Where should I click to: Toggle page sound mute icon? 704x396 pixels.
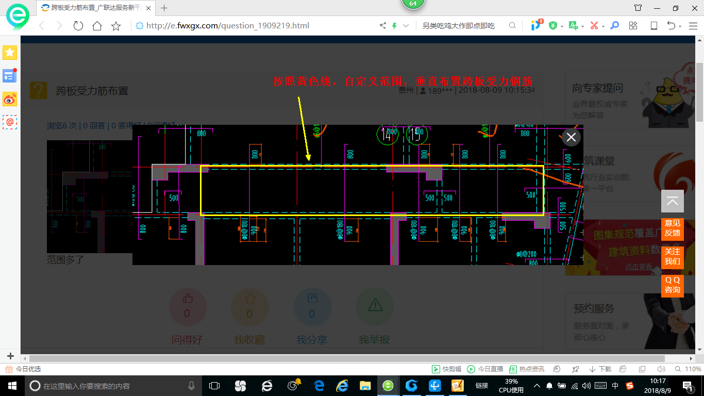661,369
